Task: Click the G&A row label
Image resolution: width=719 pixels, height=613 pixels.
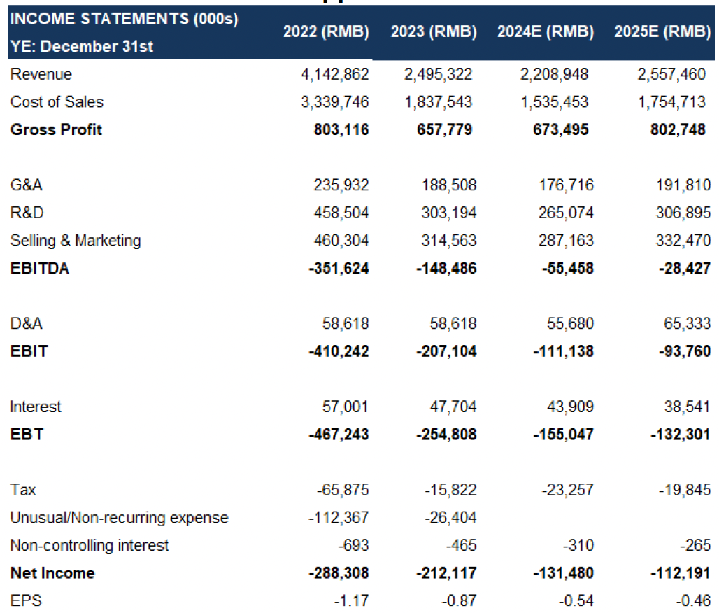Action: (x=27, y=185)
